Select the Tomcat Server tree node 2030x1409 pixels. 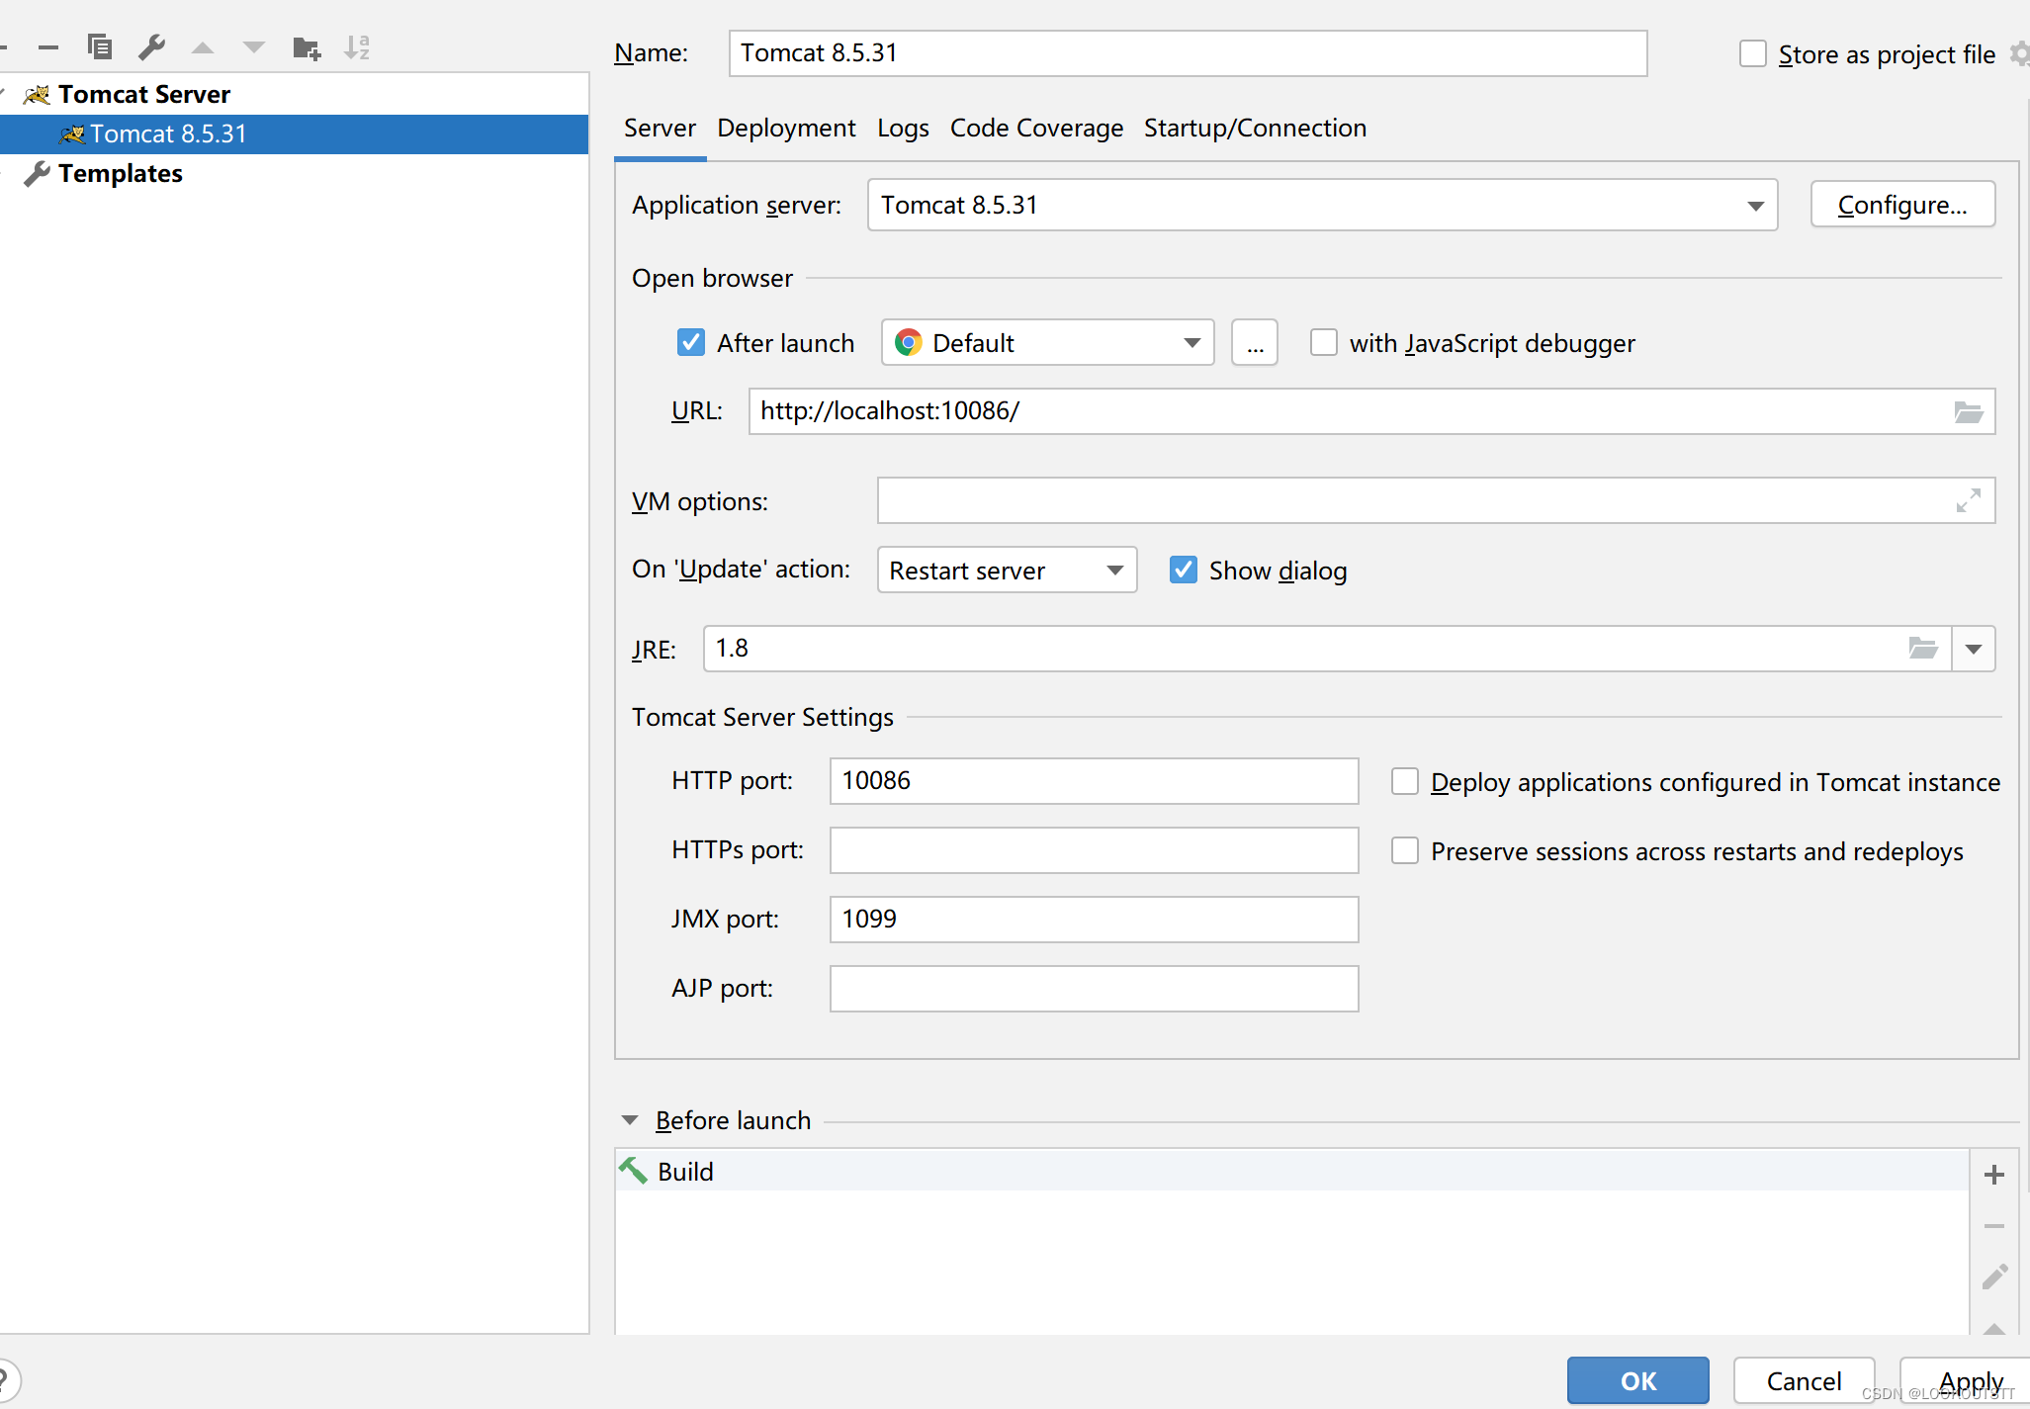click(294, 94)
